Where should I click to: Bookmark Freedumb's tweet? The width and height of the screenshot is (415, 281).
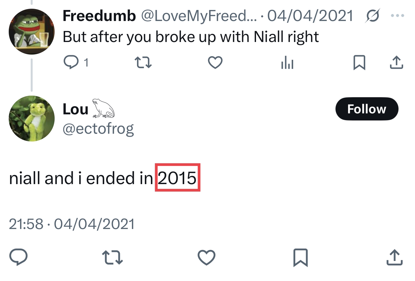[x=359, y=62]
